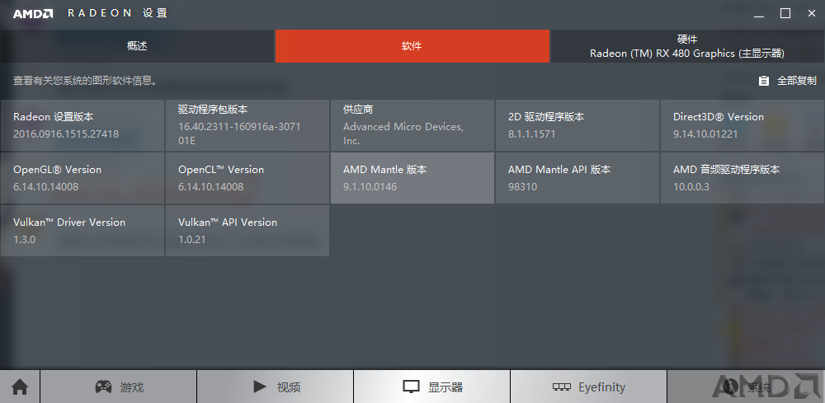Click the value 9.14.10.01221
825x403 pixels.
pyautogui.click(x=705, y=134)
